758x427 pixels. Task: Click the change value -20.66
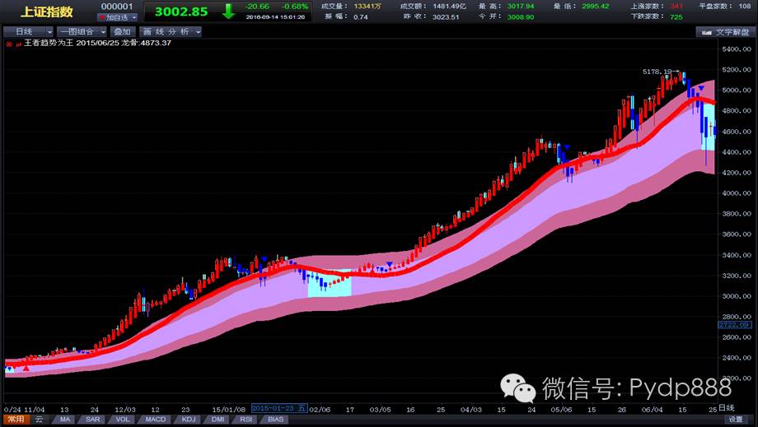click(x=257, y=7)
